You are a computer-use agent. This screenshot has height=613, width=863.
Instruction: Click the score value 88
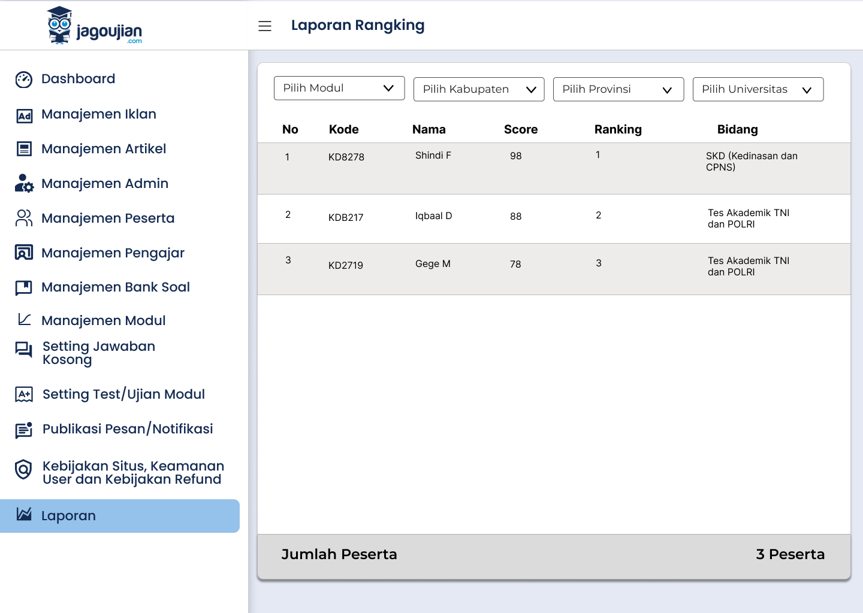coord(516,217)
